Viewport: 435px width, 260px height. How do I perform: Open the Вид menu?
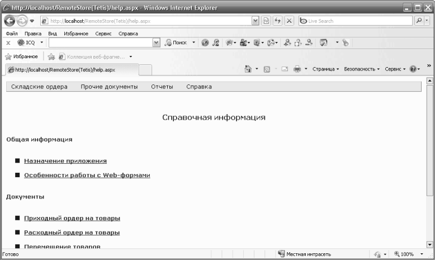click(53, 34)
